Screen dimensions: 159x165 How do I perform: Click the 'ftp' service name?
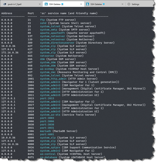(42, 20)
